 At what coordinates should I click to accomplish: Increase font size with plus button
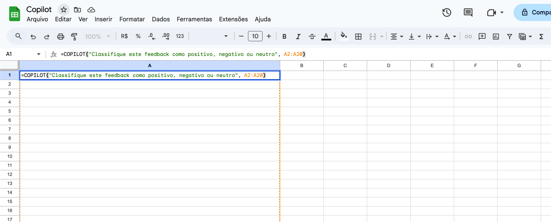pyautogui.click(x=269, y=37)
